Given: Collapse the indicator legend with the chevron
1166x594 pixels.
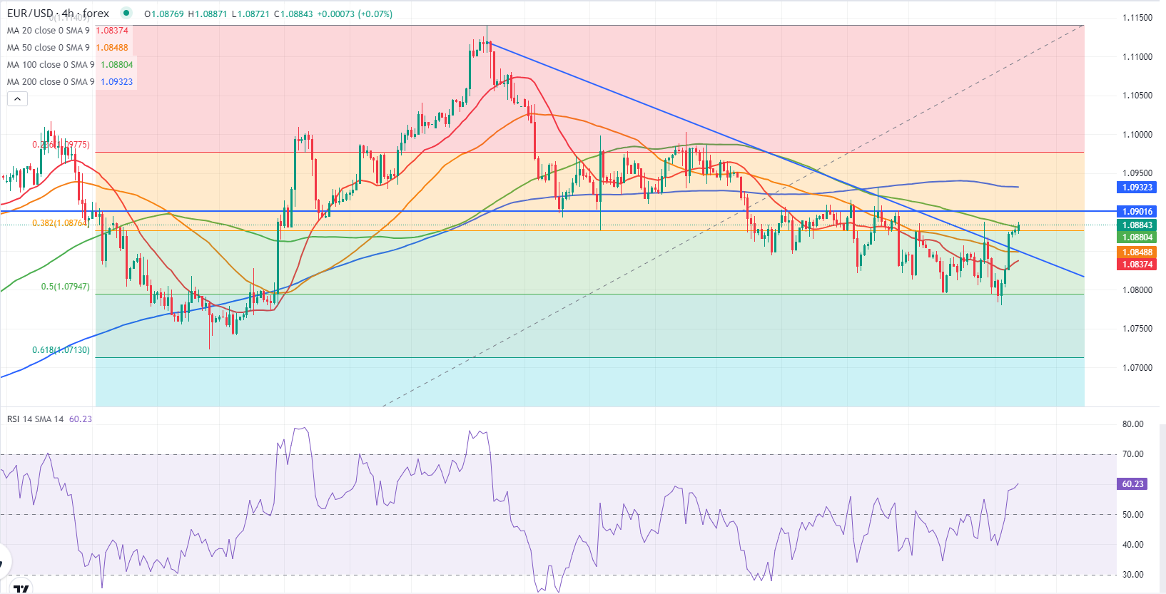Looking at the screenshot, I should (x=17, y=99).
